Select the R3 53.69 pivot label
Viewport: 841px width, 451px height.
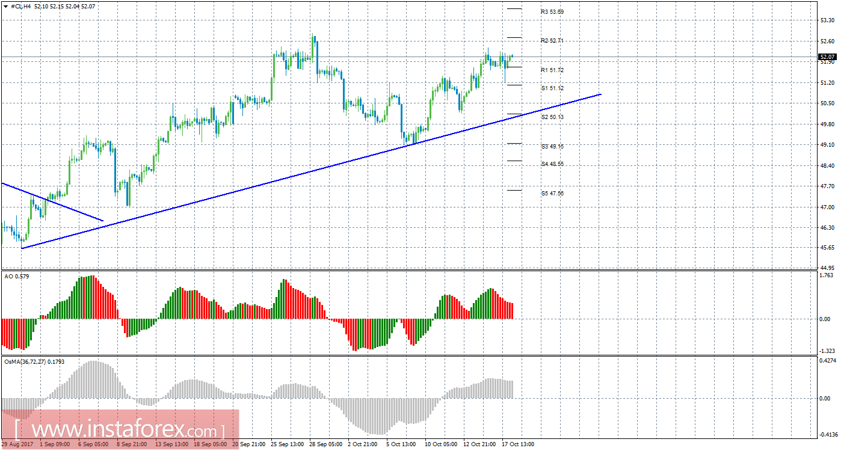(552, 11)
